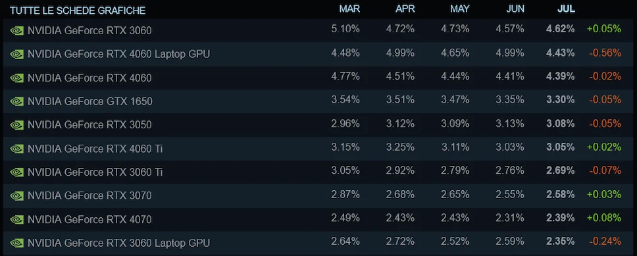Open NVIDIA GeForce GTX 1650 entry
The width and height of the screenshot is (637, 256).
pos(89,101)
